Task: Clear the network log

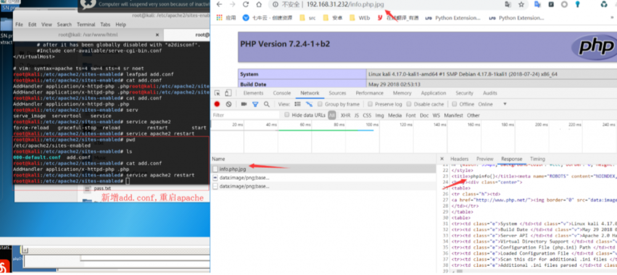Action: (229, 104)
